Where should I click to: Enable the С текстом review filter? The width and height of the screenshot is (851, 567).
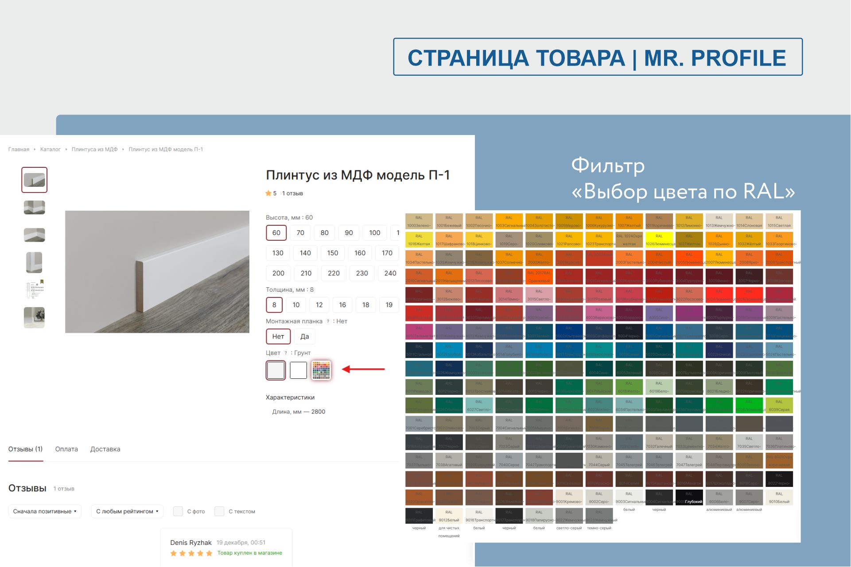tap(219, 511)
